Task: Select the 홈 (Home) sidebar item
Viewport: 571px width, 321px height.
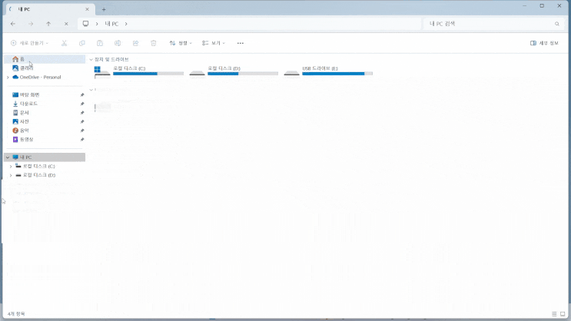Action: point(45,59)
